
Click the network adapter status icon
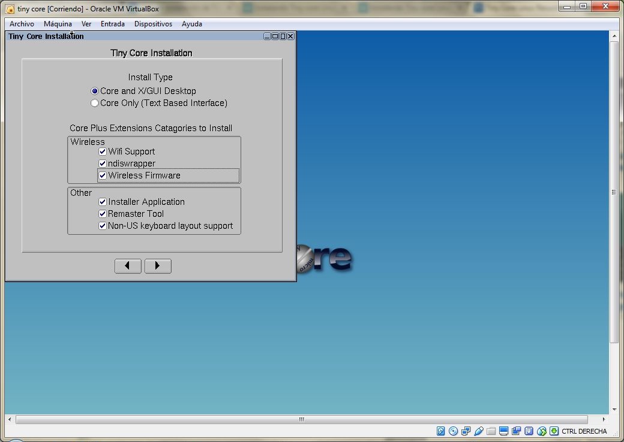coord(466,431)
